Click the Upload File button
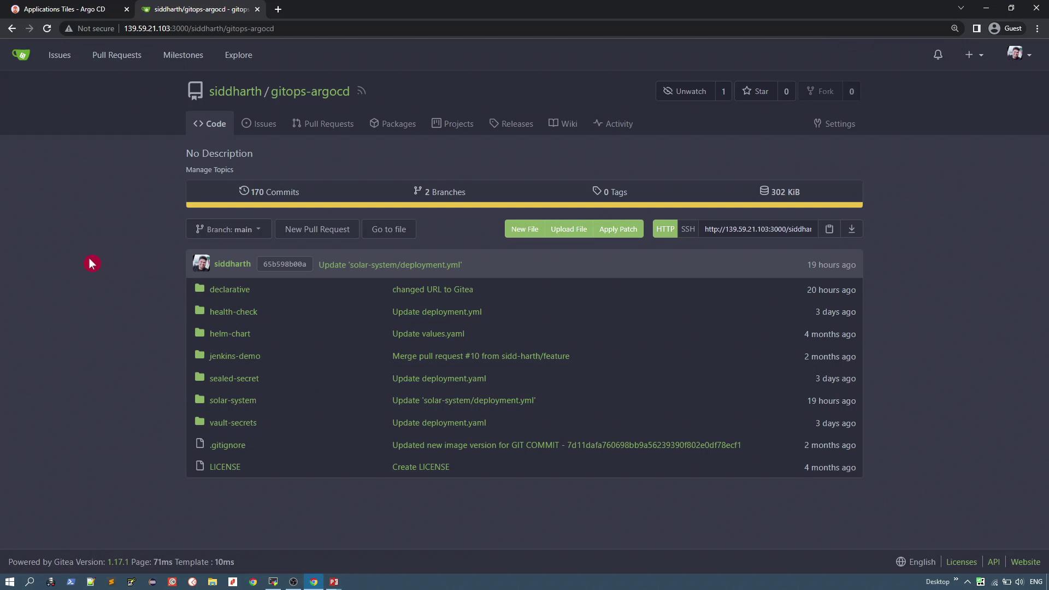 [x=568, y=229]
